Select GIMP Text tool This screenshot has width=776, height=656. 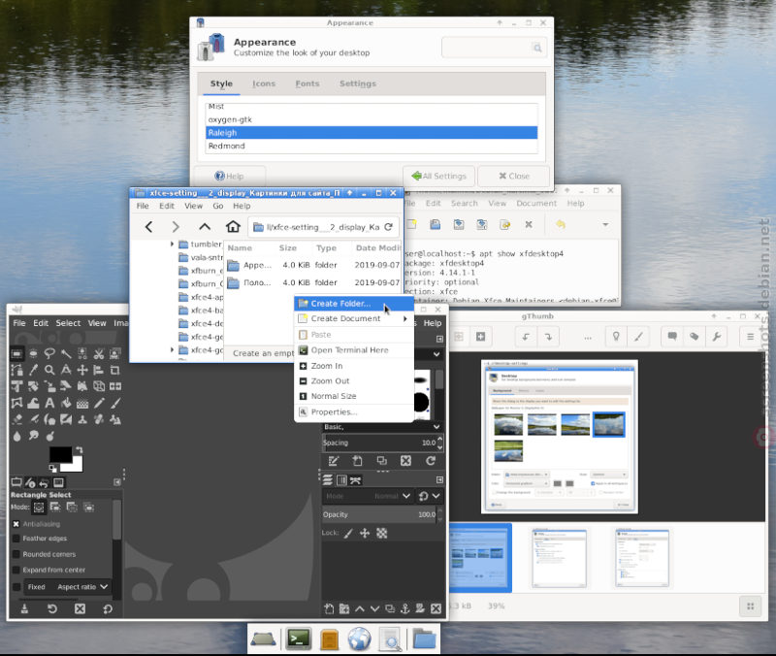(49, 403)
